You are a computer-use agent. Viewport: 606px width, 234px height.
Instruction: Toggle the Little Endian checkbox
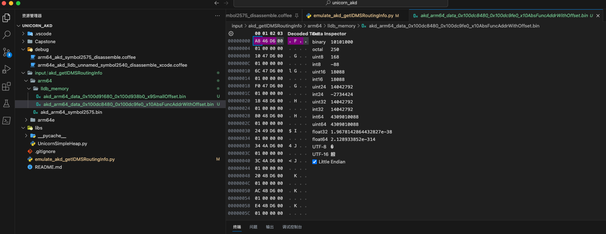[315, 162]
